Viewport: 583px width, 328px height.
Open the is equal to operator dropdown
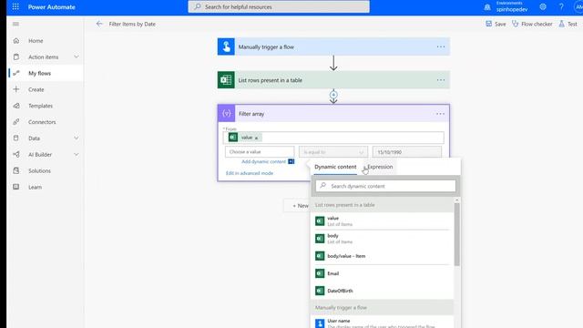pos(333,152)
